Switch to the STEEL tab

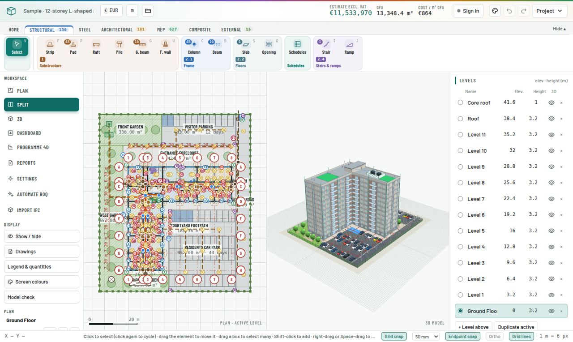coord(85,30)
